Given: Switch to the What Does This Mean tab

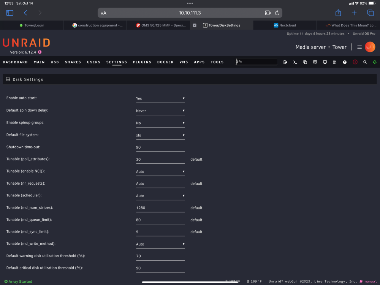Looking at the screenshot, I should pos(348,25).
